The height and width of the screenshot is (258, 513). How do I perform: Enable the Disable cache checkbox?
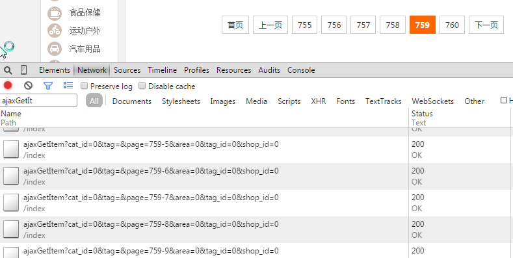[142, 86]
